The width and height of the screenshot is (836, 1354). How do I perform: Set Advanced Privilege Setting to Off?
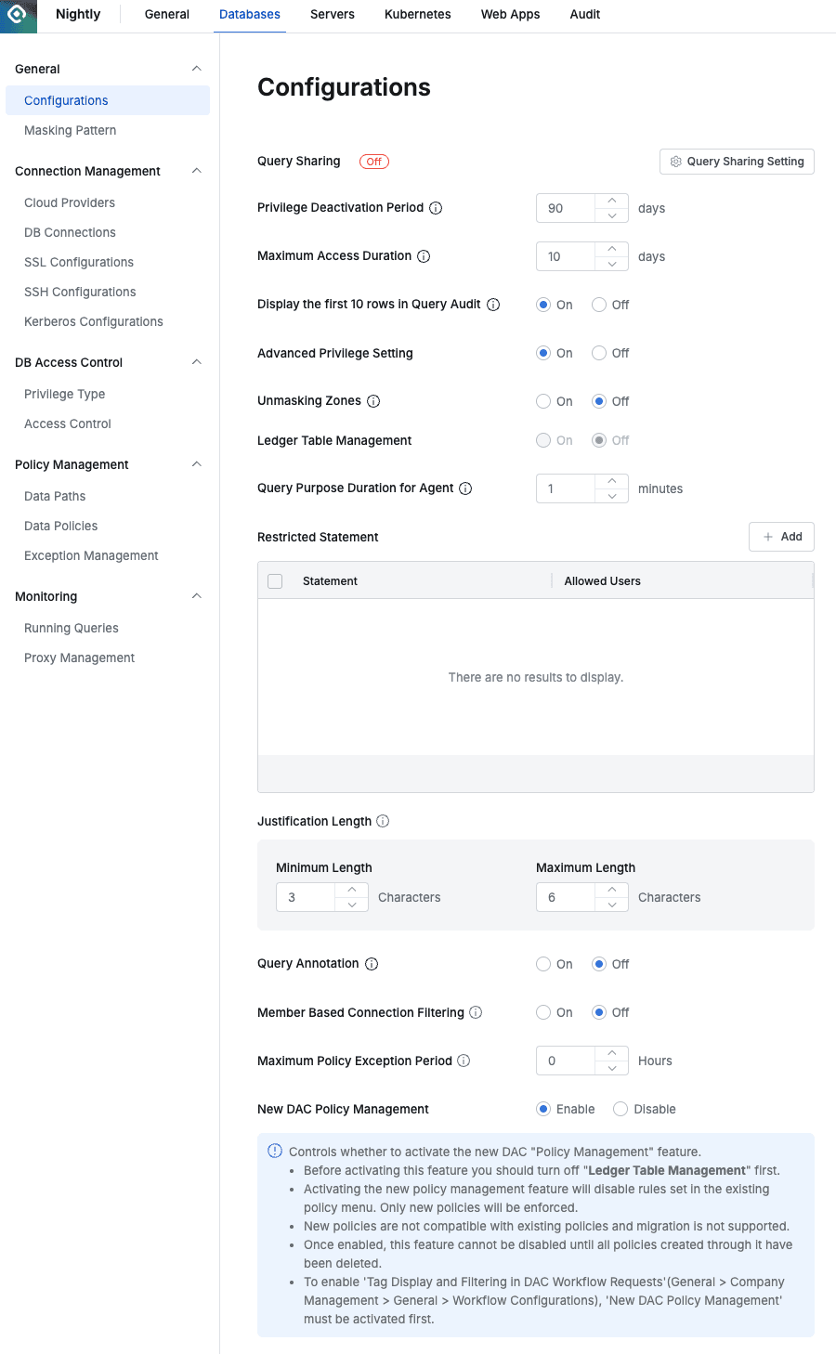coord(599,353)
